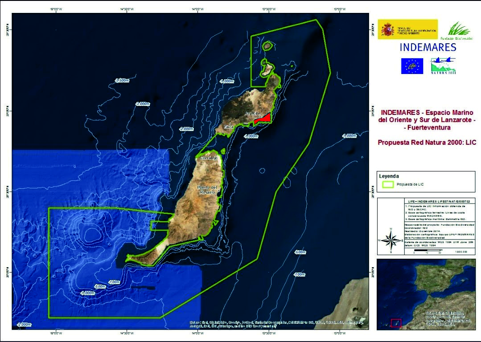The image size is (481, 342).
Task: Click the compass rose north arrow
Action: pos(391,240)
